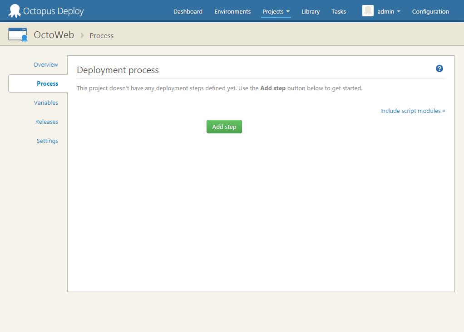This screenshot has width=464, height=332.
Task: Open the Releases section
Action: (x=46, y=122)
